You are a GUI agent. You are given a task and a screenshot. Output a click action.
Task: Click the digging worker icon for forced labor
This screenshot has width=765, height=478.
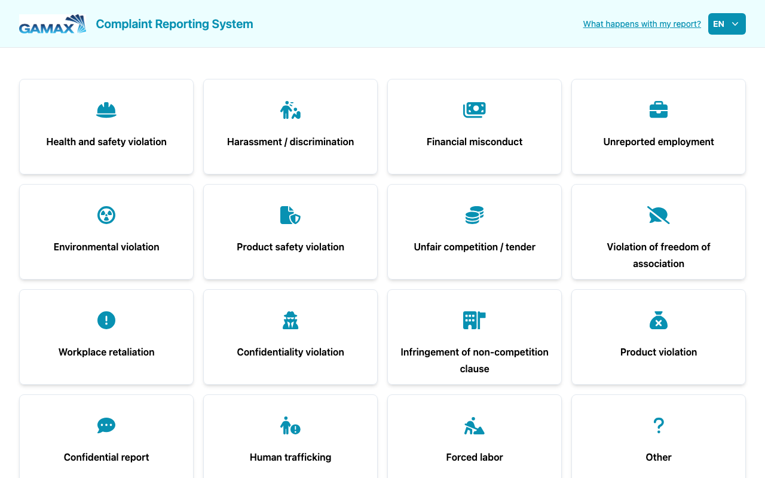click(475, 425)
